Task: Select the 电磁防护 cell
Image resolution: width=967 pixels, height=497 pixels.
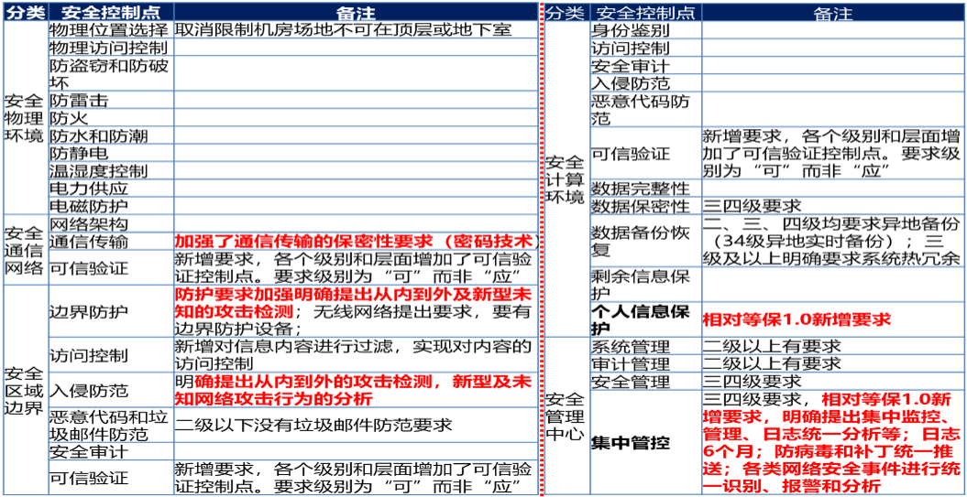Action: [111, 206]
